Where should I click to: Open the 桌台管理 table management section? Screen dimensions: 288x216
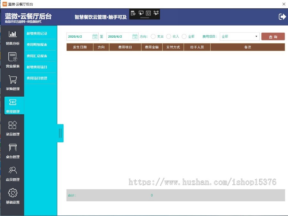coord(12,151)
